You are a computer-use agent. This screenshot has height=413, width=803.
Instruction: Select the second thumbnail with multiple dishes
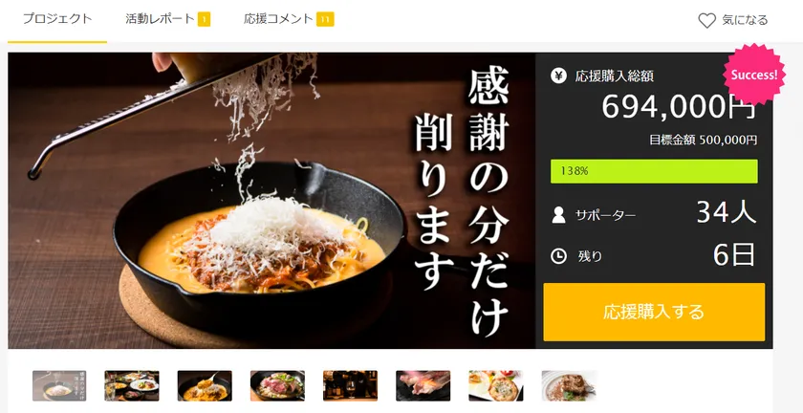132,386
